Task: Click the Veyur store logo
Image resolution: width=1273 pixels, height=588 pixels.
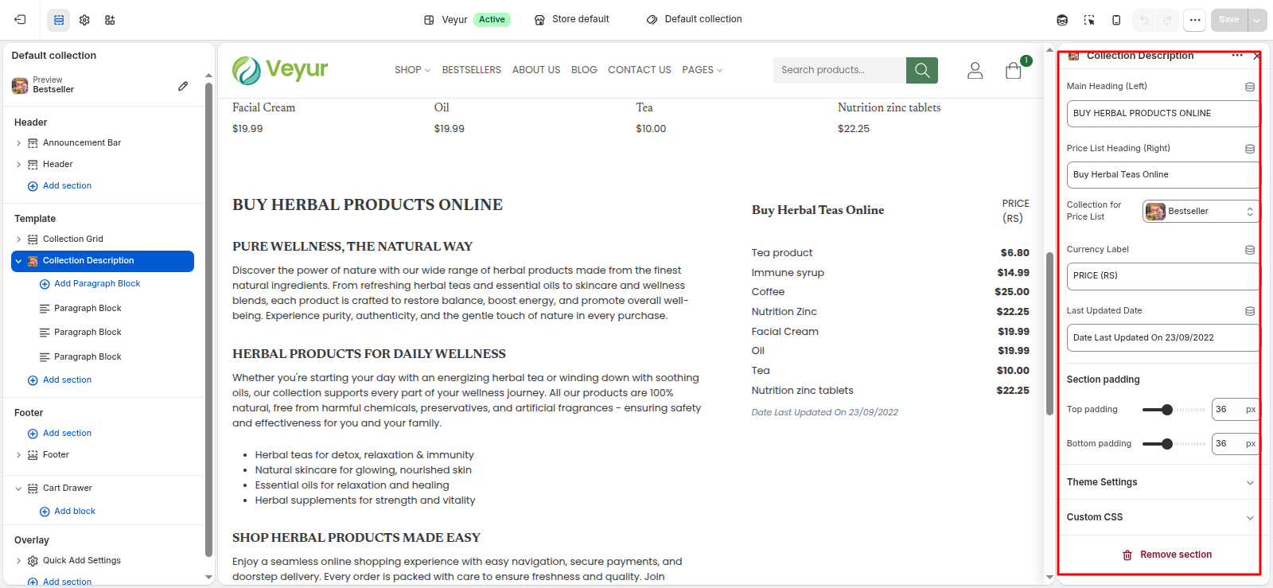Action: 280,70
